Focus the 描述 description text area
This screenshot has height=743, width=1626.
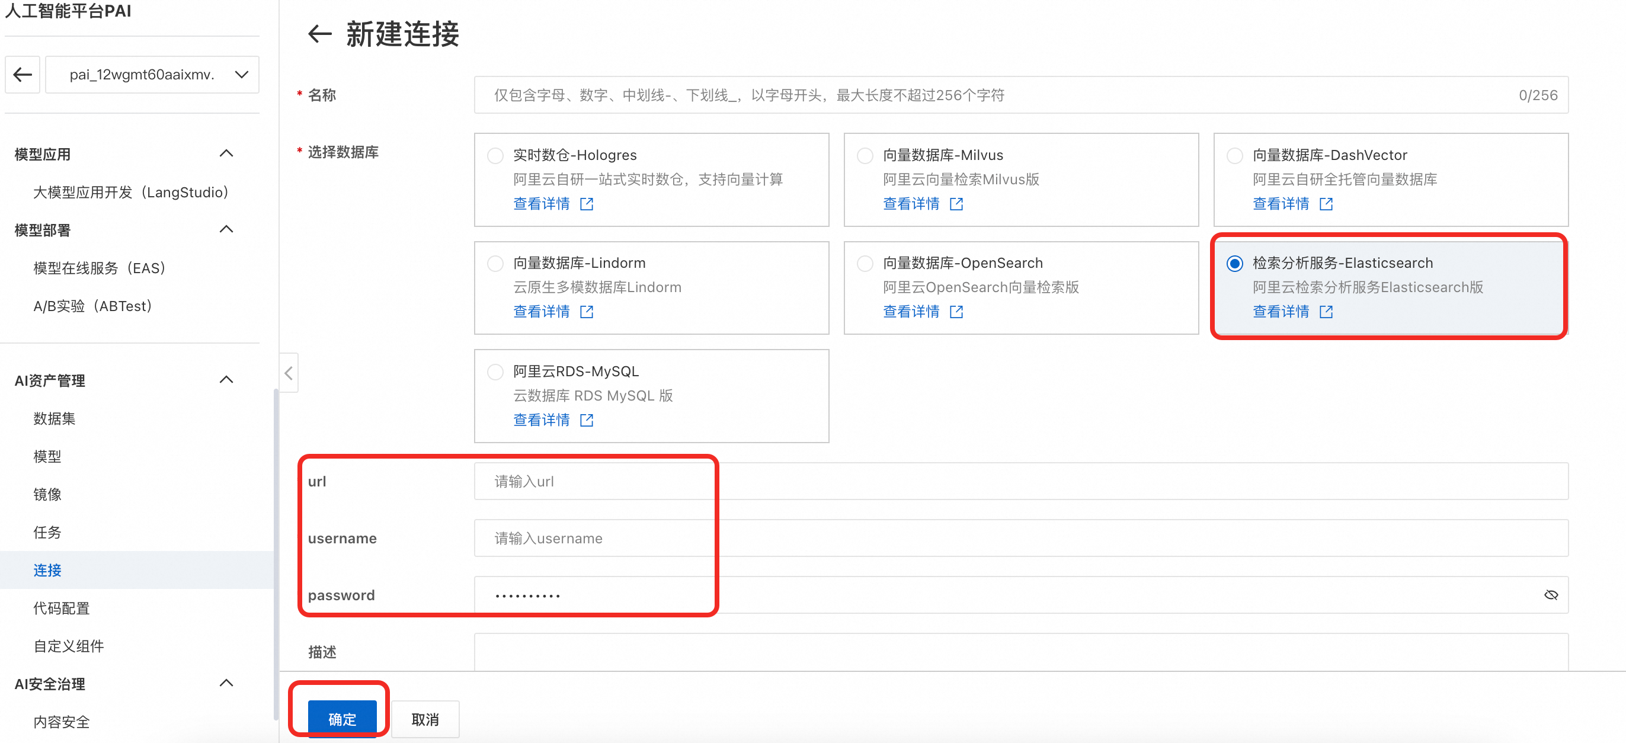point(1022,652)
